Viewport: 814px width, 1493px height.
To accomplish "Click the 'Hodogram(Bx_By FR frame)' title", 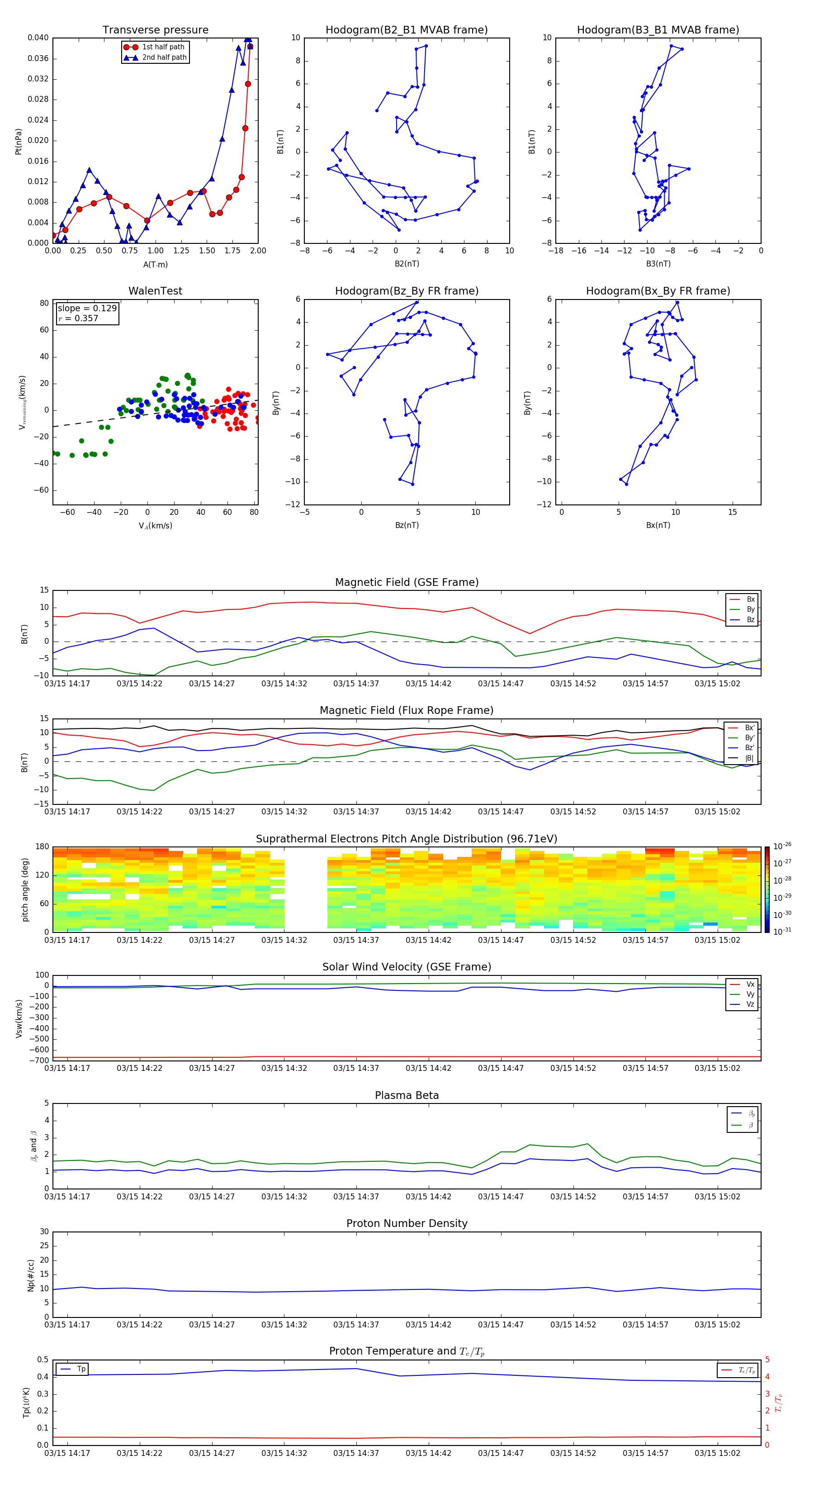I will pos(658,291).
